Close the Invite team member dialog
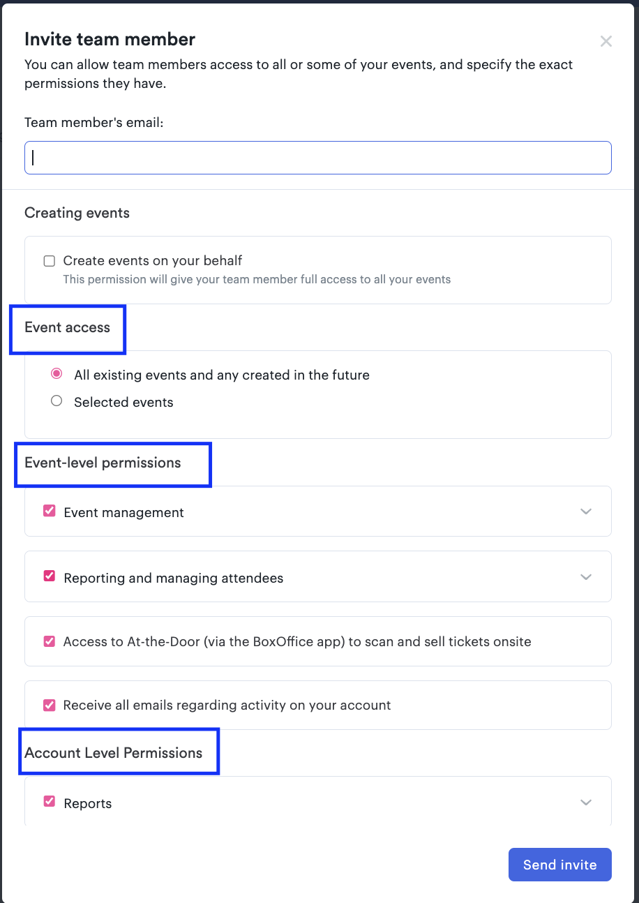639x903 pixels. 606,41
